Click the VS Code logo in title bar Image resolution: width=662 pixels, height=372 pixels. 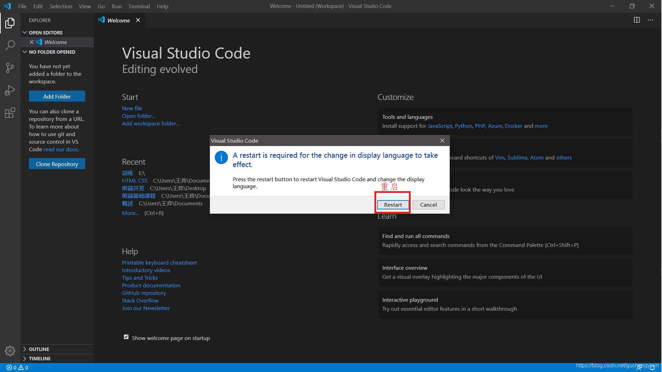7,6
